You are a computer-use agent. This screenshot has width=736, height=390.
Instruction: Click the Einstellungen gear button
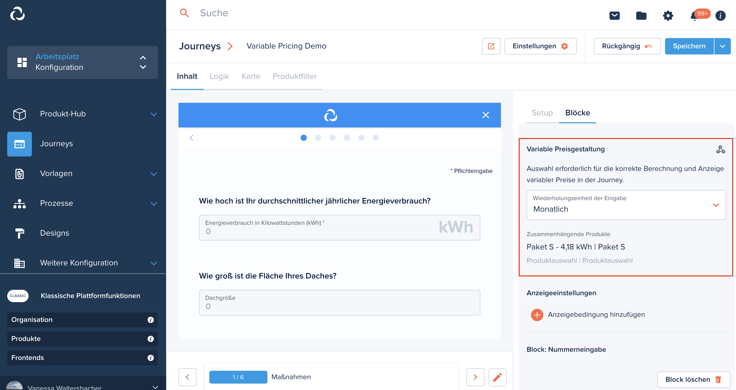coord(540,46)
